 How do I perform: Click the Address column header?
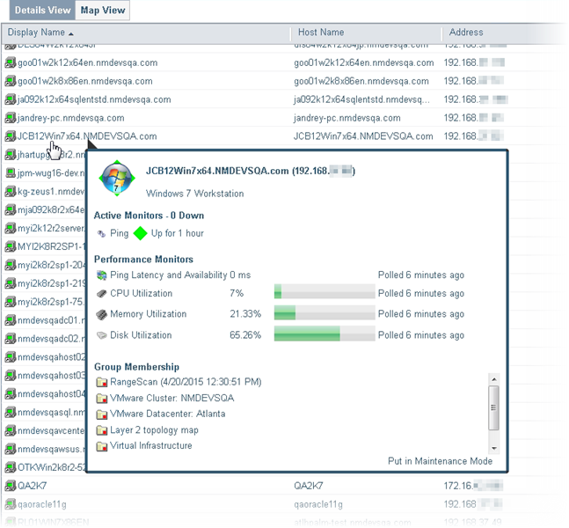coord(465,33)
